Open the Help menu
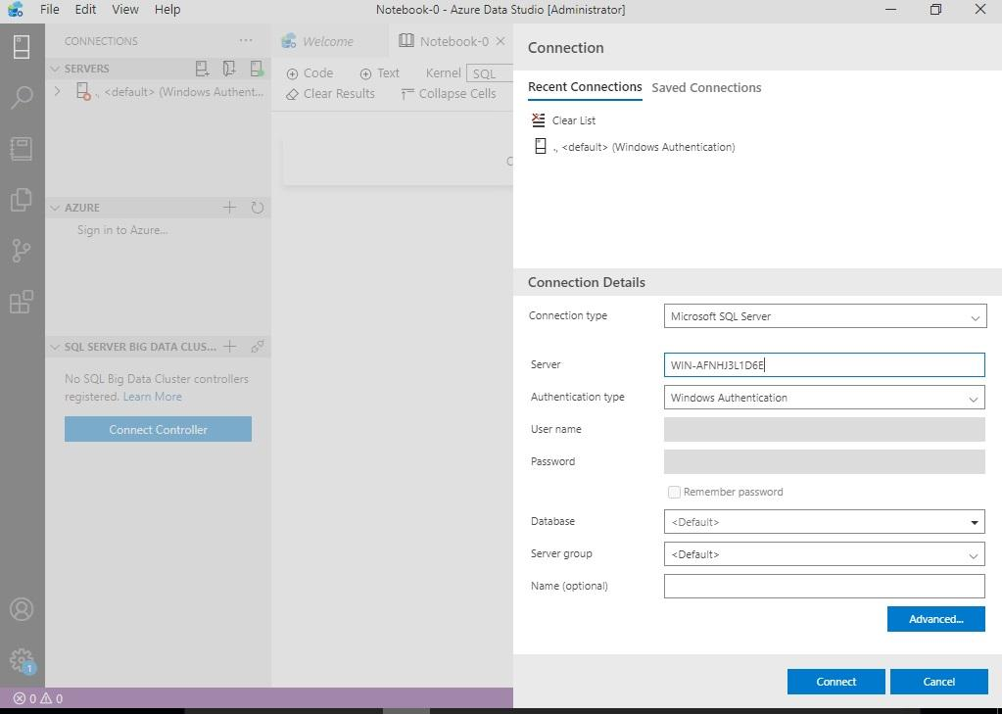 (x=167, y=10)
